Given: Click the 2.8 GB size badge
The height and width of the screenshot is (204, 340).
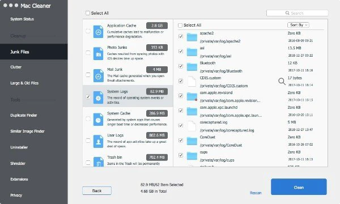Looking at the screenshot, I should 157,25.
